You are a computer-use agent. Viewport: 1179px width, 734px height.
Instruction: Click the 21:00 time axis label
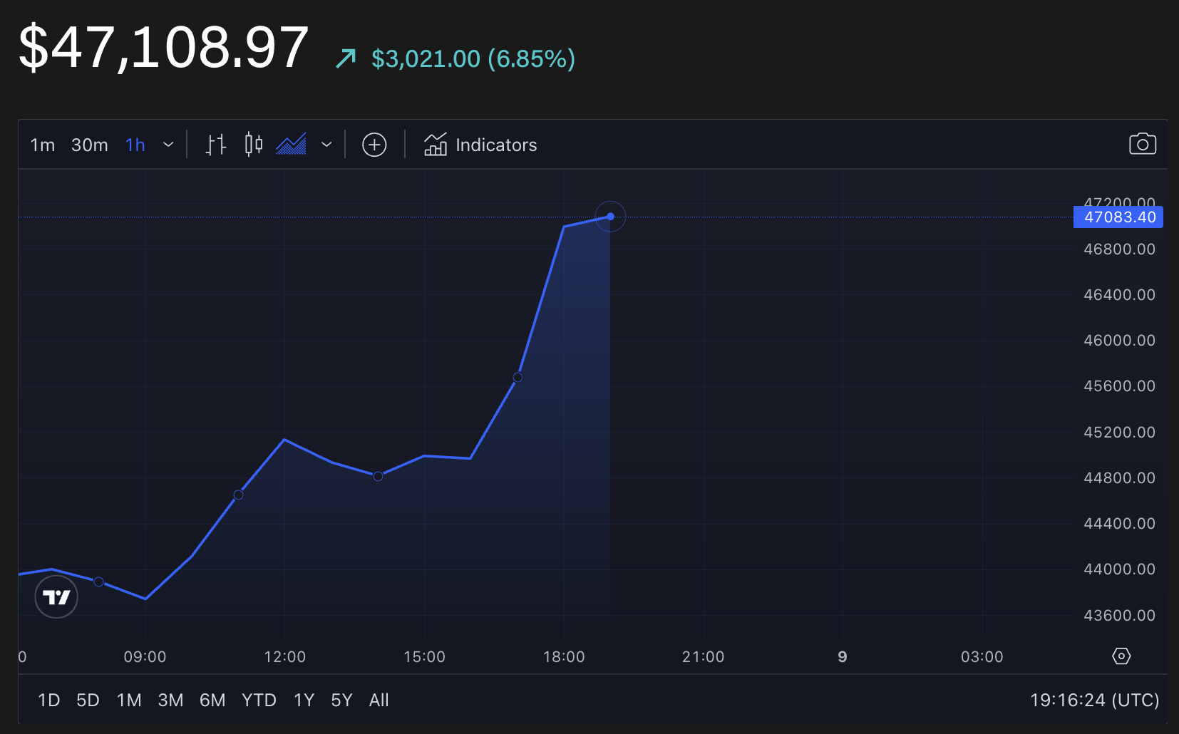(703, 656)
